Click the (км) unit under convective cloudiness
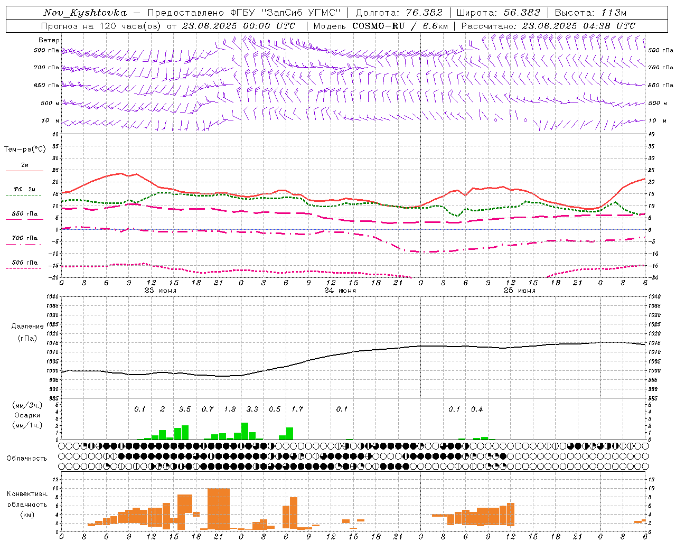The width and height of the screenshot is (676, 541). pos(27,515)
